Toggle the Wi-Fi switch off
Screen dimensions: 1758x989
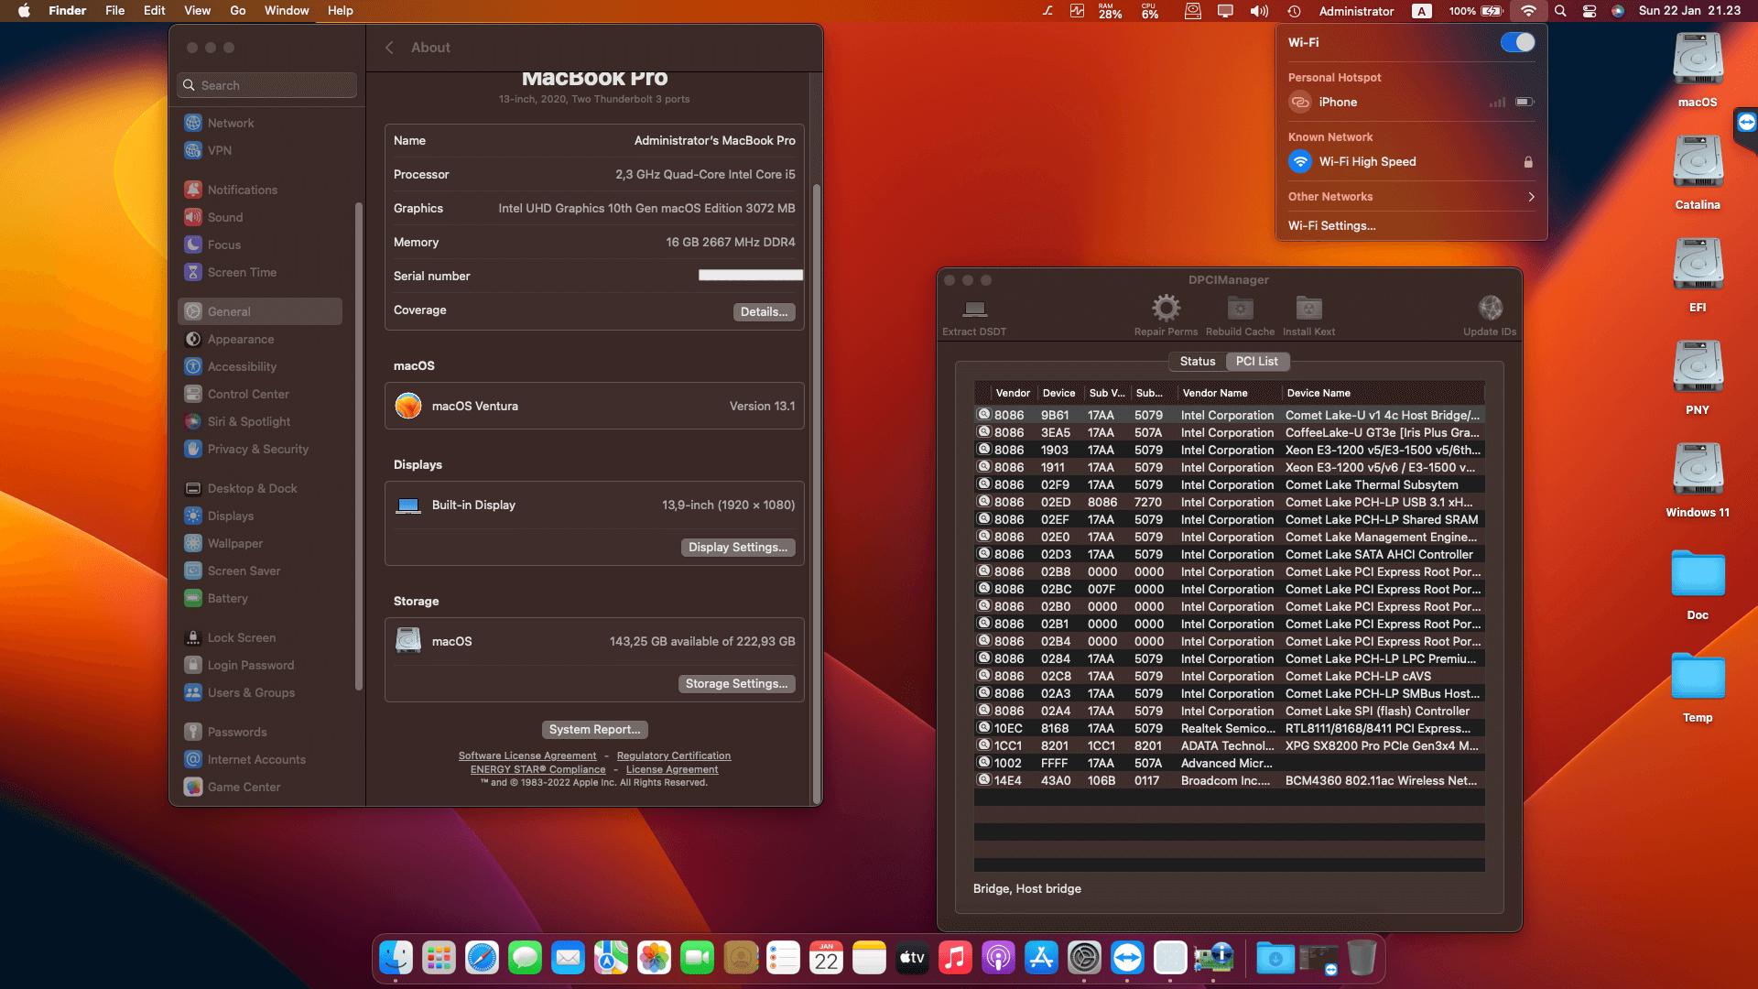click(1517, 42)
